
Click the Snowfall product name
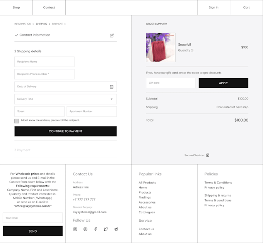click(184, 44)
